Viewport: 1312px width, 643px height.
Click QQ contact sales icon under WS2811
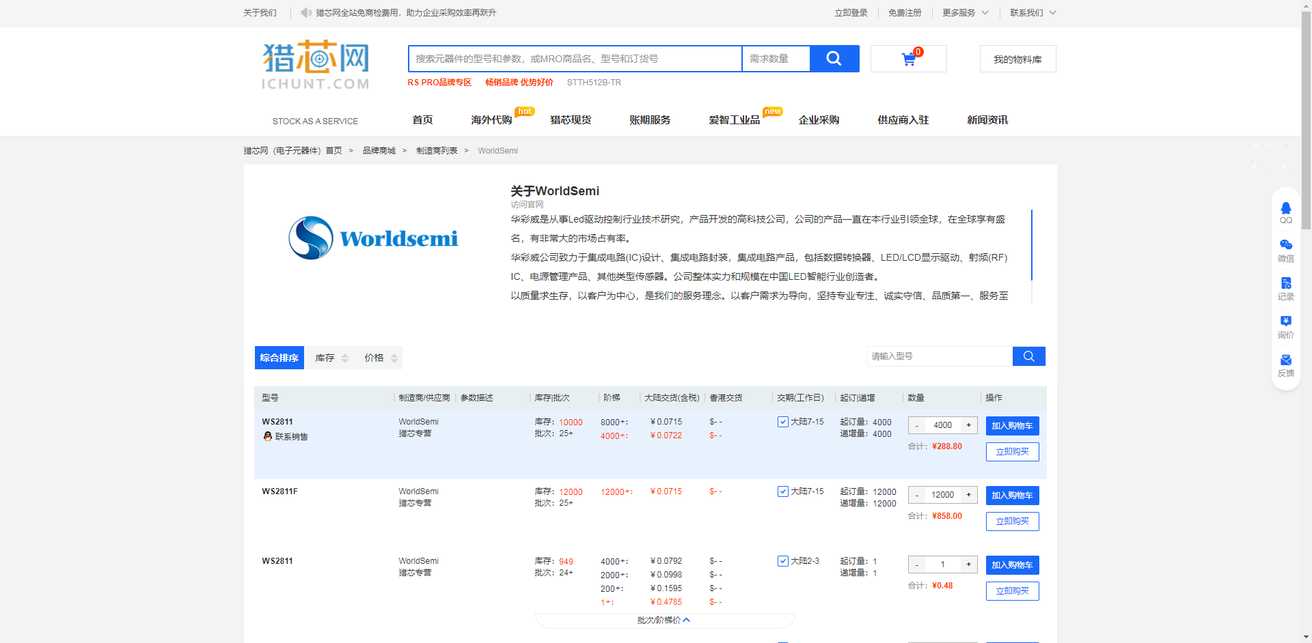coord(268,436)
